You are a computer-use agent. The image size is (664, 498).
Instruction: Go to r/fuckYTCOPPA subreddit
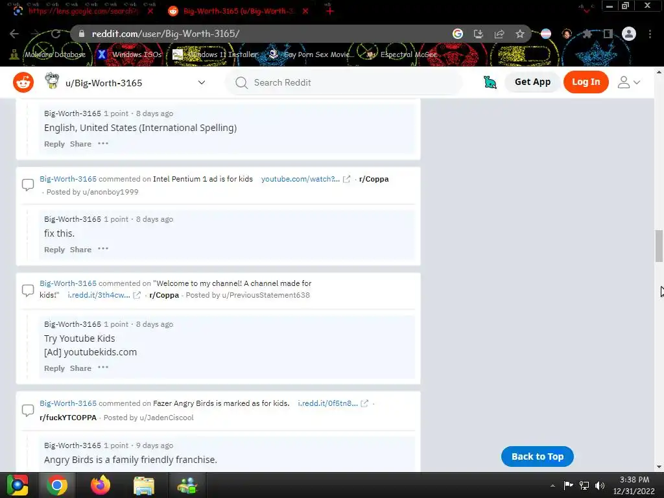68,418
